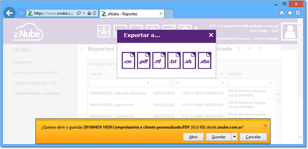This screenshot has width=308, height=149.
Task: Close the Exportar a... dialog
Action: point(211,35)
